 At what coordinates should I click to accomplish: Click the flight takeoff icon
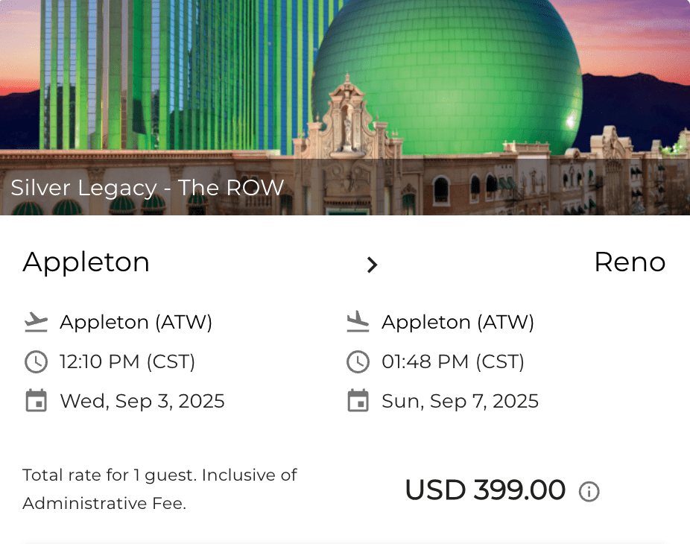36,322
